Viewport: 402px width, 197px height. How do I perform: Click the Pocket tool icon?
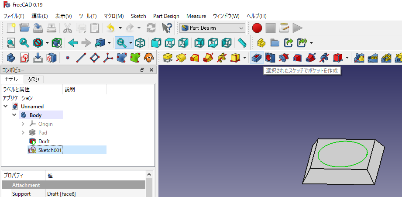pos(257,58)
